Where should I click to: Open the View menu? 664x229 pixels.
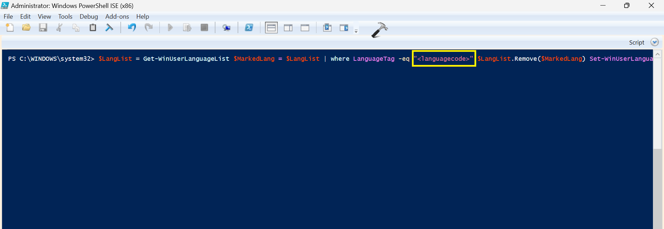[x=44, y=17]
